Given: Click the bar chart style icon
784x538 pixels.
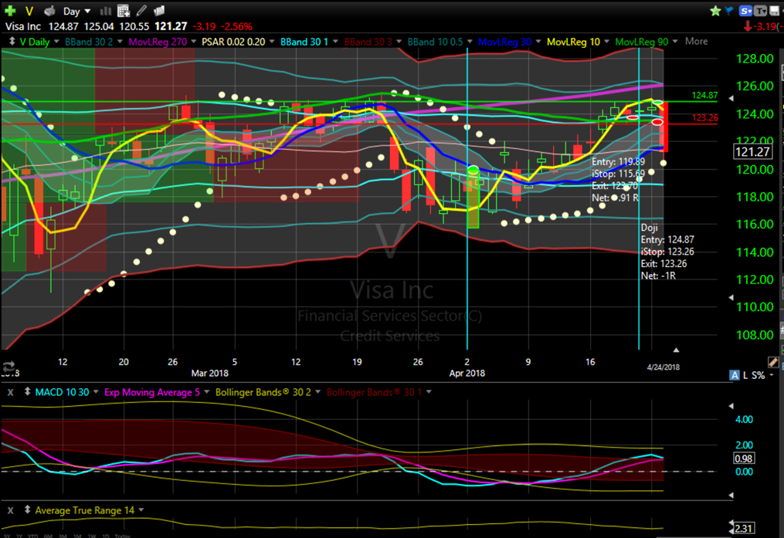Looking at the screenshot, I should [106, 11].
